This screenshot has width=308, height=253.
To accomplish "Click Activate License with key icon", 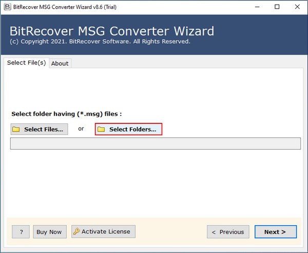I will coord(103,231).
